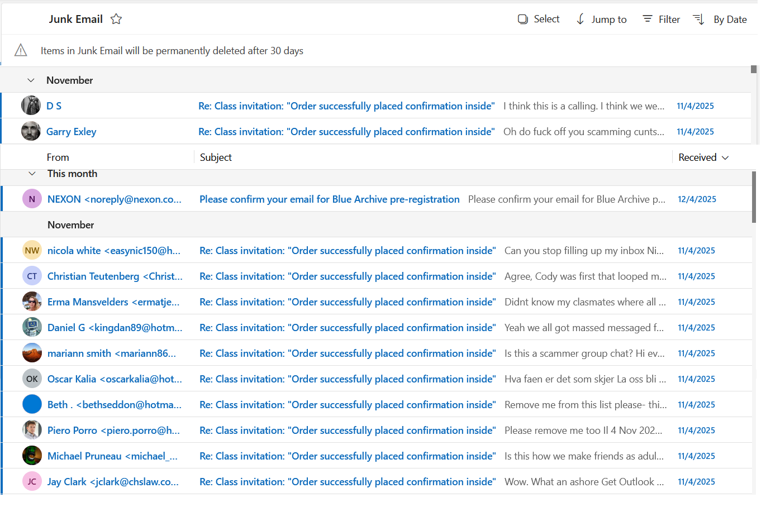The height and width of the screenshot is (507, 761).
Task: Collapse the This month group
Action: [32, 174]
